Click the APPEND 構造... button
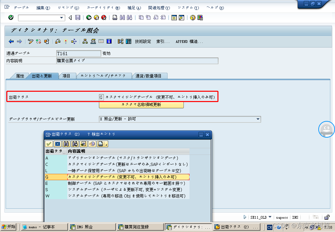Image resolution: width=335 pixels, height=232 pixels. tap(189, 42)
